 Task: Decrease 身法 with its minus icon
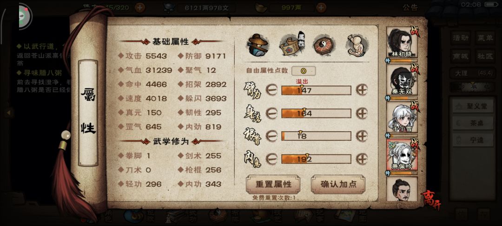(271, 113)
